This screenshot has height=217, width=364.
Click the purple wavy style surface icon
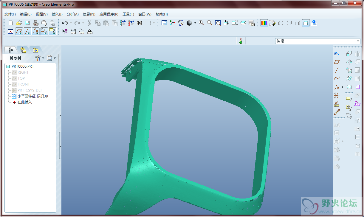point(357,104)
